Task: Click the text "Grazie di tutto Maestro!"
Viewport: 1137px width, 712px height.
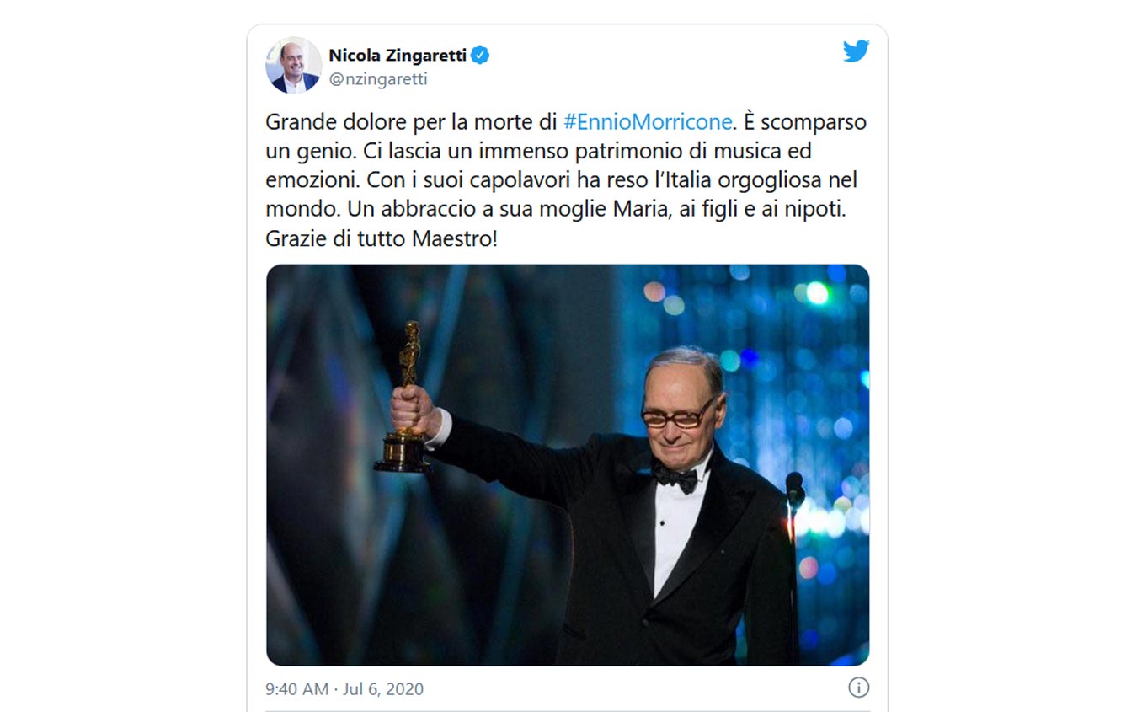Action: (x=382, y=238)
